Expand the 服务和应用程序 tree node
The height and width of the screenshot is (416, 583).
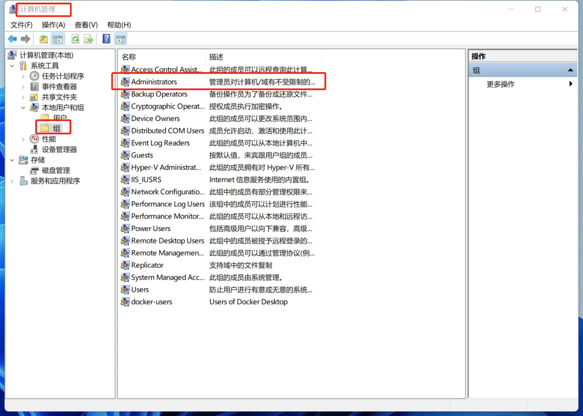click(x=12, y=181)
